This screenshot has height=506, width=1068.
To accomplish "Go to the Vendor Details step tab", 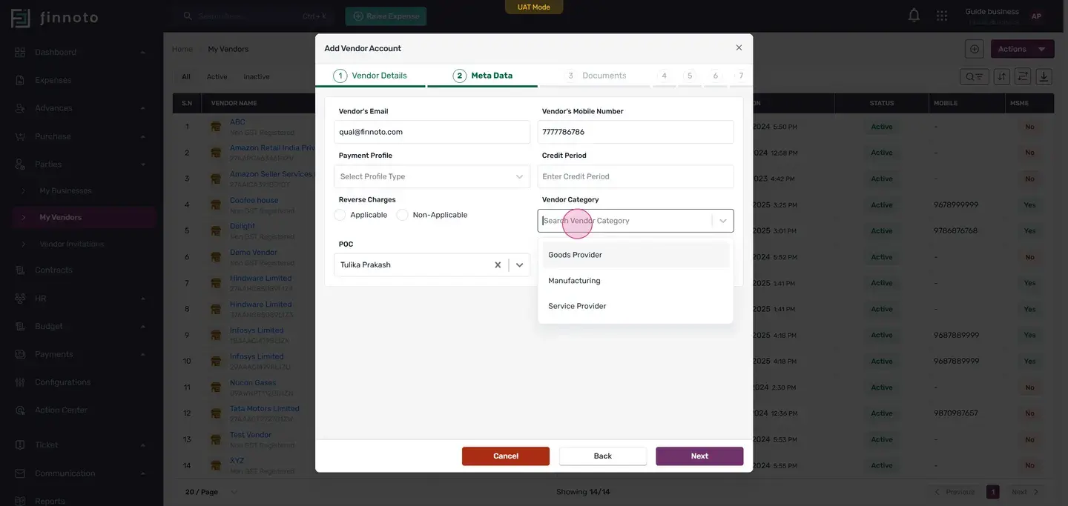I will pyautogui.click(x=370, y=76).
